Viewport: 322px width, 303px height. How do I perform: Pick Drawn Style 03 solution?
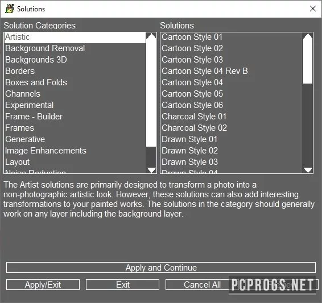[231, 162]
